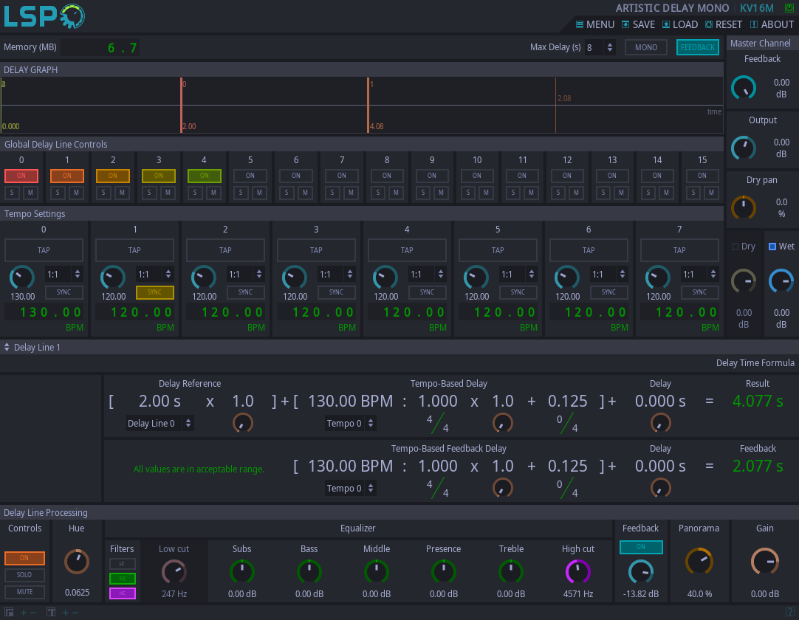Disable delay line 0 ON button
Viewport: 799px width, 620px height.
(21, 176)
